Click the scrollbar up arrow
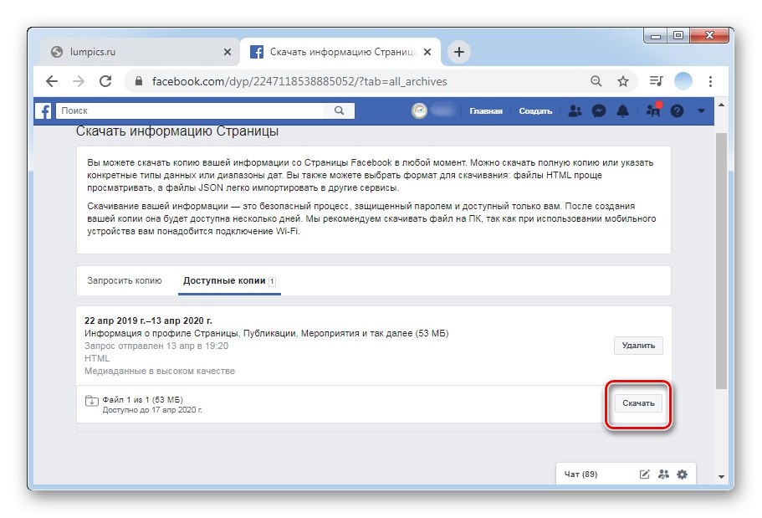This screenshot has height=518, width=762. [721, 105]
